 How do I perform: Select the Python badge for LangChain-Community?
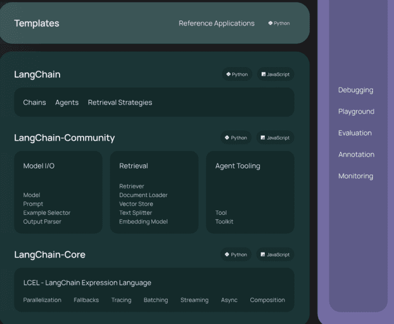click(x=237, y=138)
